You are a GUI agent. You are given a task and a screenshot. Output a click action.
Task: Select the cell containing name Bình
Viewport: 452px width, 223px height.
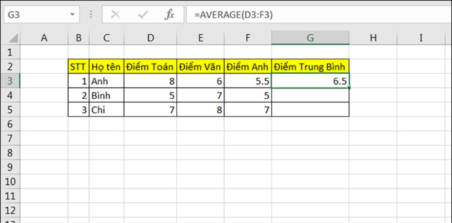107,95
